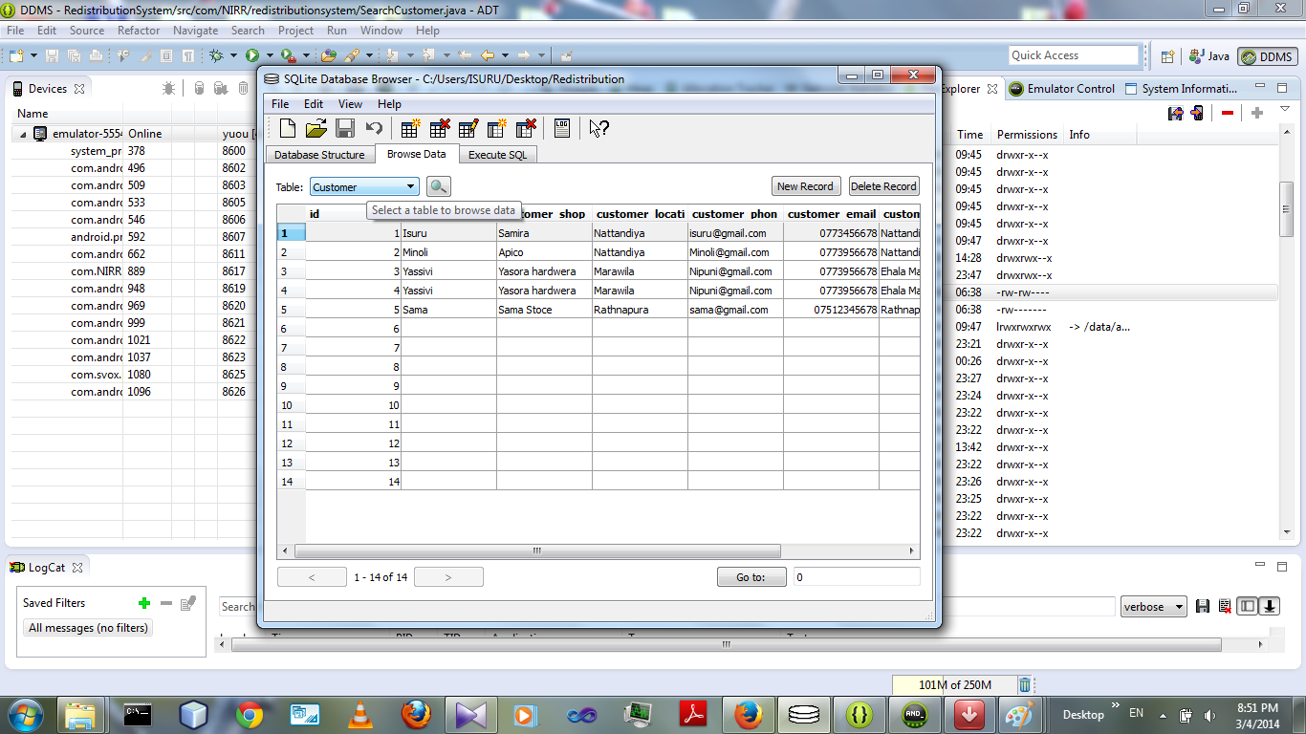
Task: Open the SQL LOG window icon
Action: (562, 128)
